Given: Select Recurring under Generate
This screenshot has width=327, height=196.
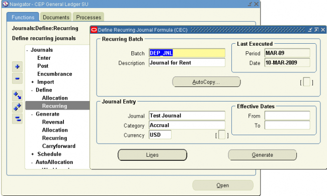Looking at the screenshot, I should tap(54, 138).
